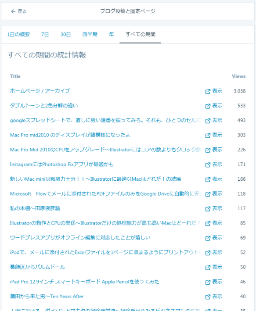Open iPad Pro 12.9インチ スマートキーボード post link

point(85,282)
